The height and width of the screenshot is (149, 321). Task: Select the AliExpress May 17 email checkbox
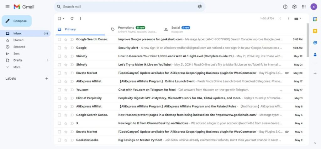[x=59, y=82]
